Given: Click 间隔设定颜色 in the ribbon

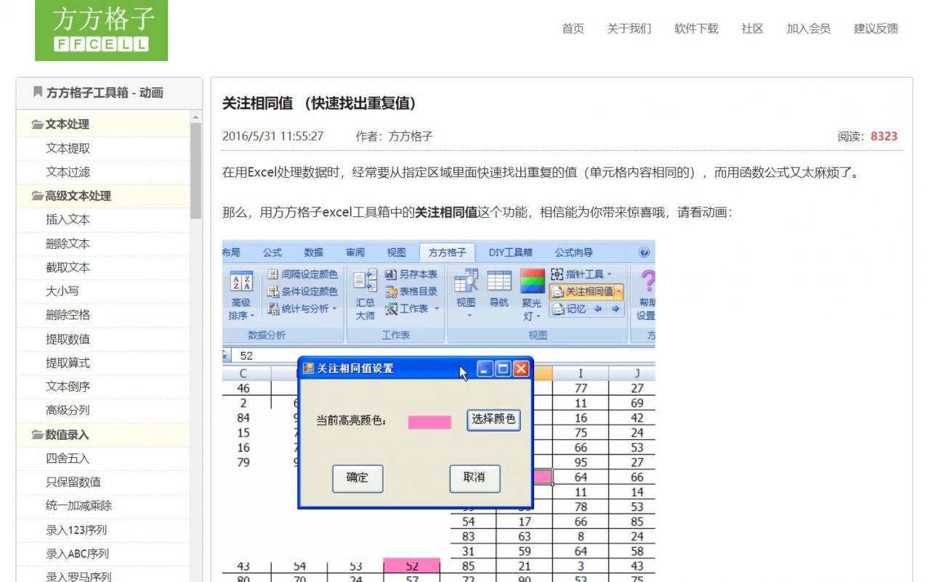Looking at the screenshot, I should [302, 274].
